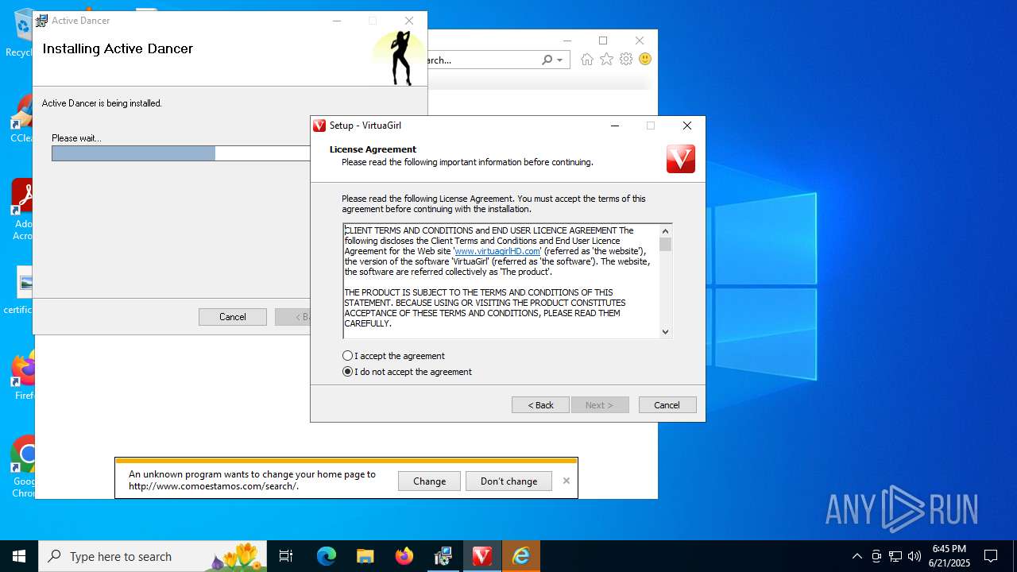Open the browser Home icon

pos(587,60)
